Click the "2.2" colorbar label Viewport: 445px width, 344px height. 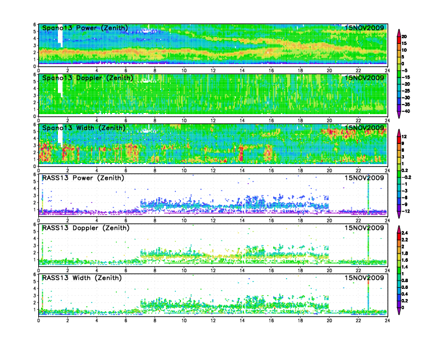[x=405, y=240]
